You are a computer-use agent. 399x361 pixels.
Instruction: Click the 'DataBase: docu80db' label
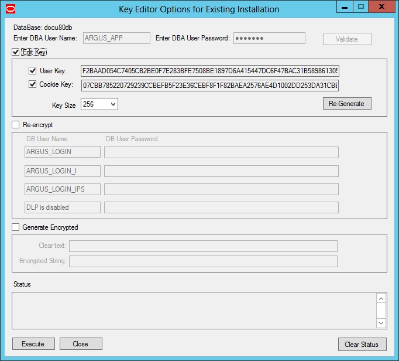(43, 28)
